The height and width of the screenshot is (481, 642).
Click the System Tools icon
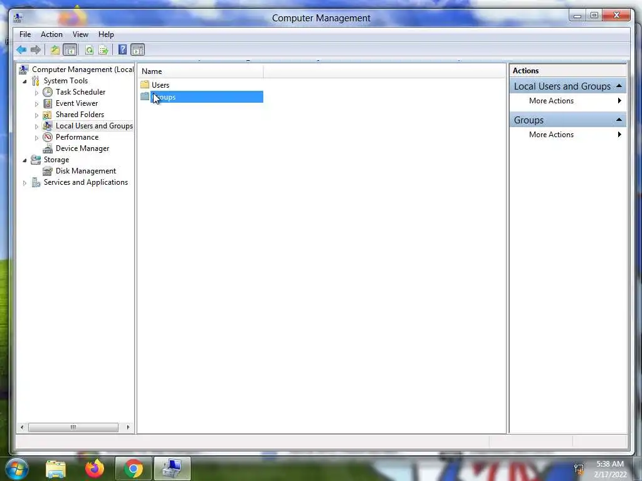[36, 81]
